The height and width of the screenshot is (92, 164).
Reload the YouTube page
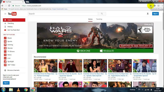[x=9, y=6]
